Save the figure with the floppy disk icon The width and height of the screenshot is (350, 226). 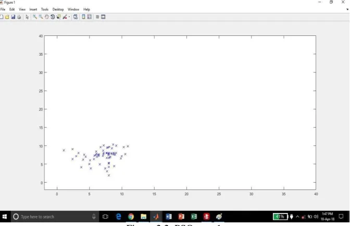(x=13, y=17)
